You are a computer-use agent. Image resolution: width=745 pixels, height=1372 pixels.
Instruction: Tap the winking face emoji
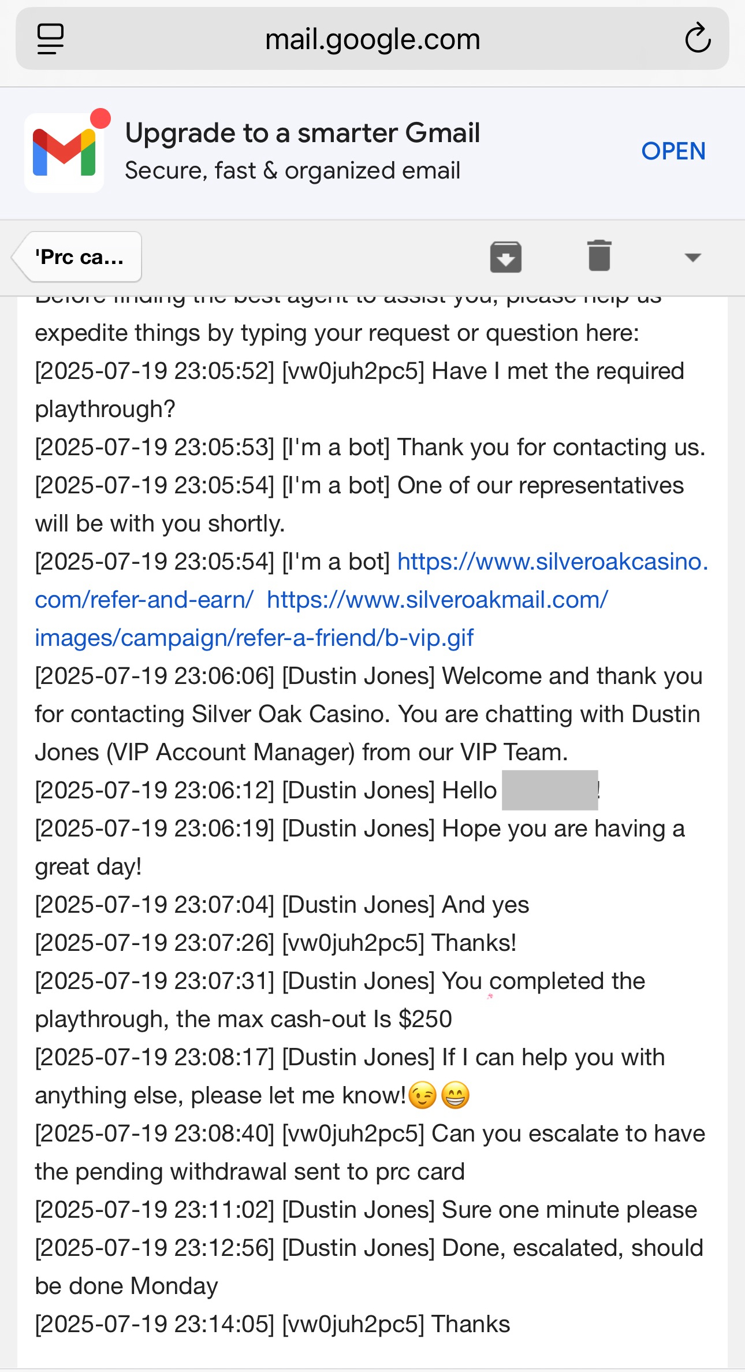423,1095
